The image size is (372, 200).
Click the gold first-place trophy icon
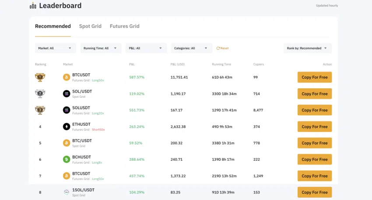click(x=40, y=77)
